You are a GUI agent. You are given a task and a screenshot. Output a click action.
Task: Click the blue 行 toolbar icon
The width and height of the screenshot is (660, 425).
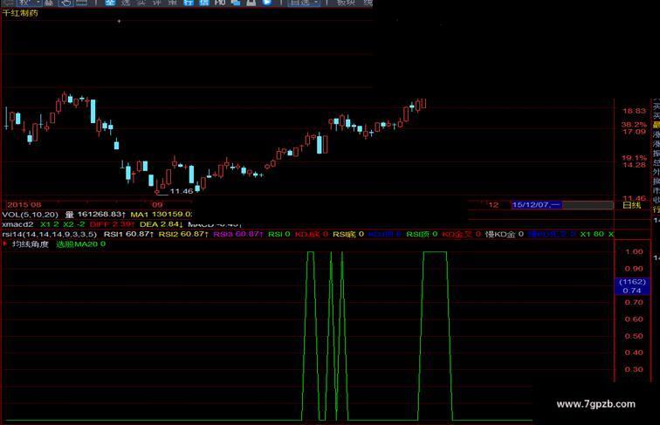point(189,3)
